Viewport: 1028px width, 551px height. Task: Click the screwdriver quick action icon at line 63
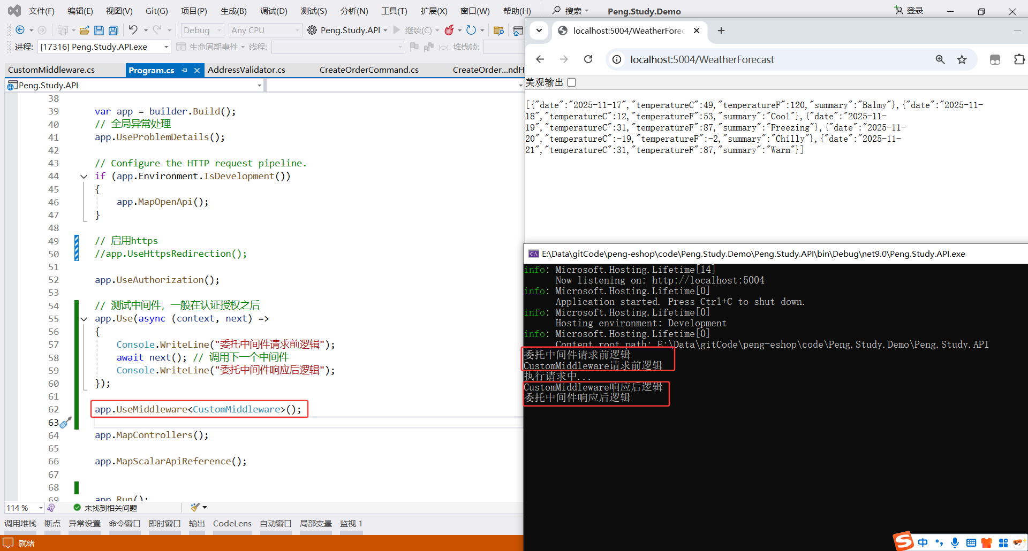coord(65,423)
